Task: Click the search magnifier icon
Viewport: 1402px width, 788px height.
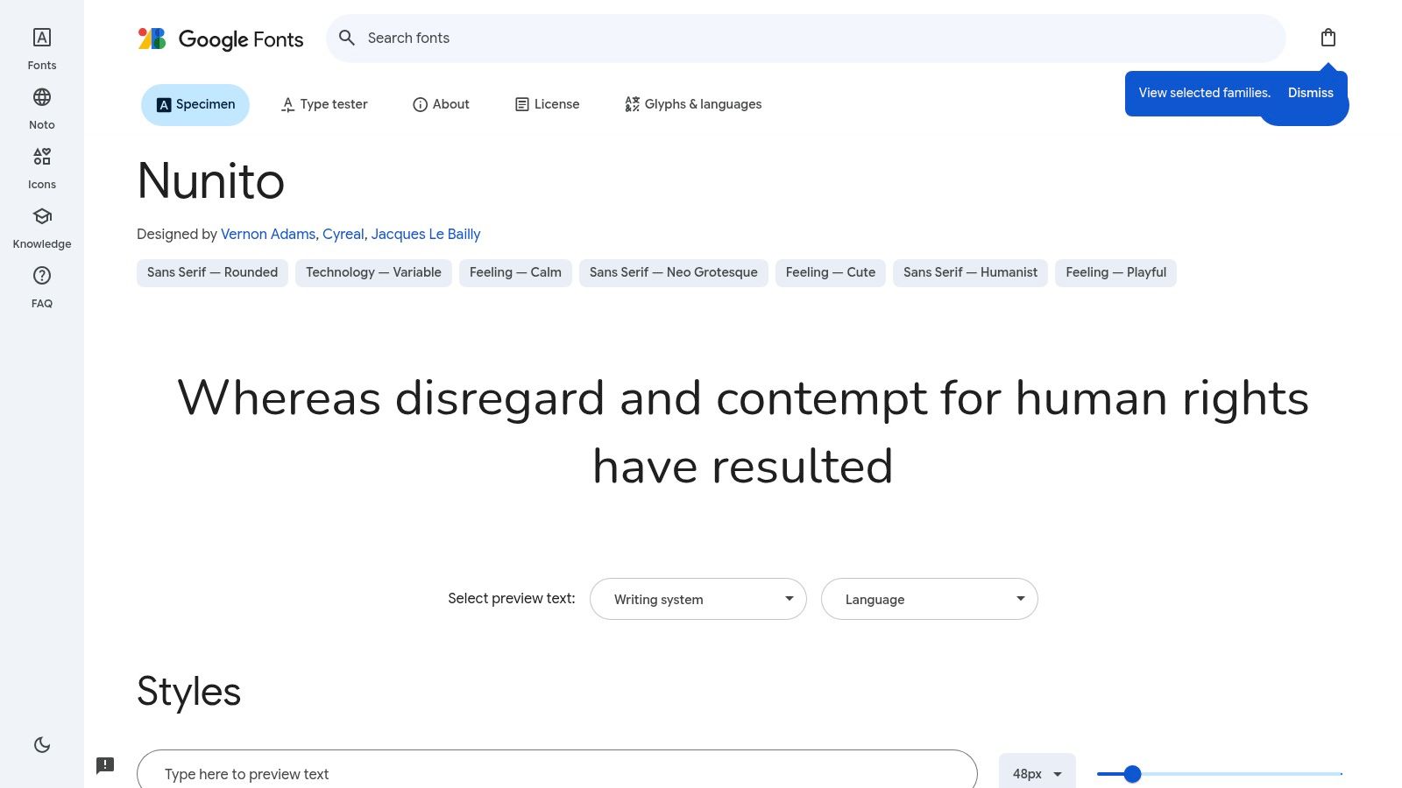Action: click(347, 38)
